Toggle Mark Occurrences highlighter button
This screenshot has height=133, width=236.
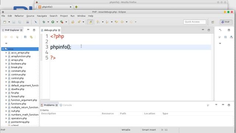[90, 22]
